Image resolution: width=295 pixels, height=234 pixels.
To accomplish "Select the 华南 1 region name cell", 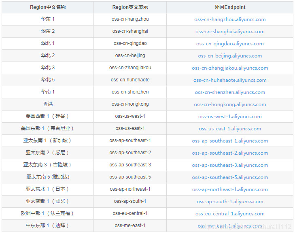I will click(48, 92).
